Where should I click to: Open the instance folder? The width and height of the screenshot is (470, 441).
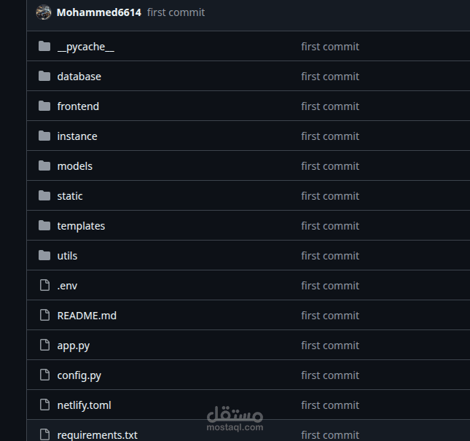click(x=77, y=136)
